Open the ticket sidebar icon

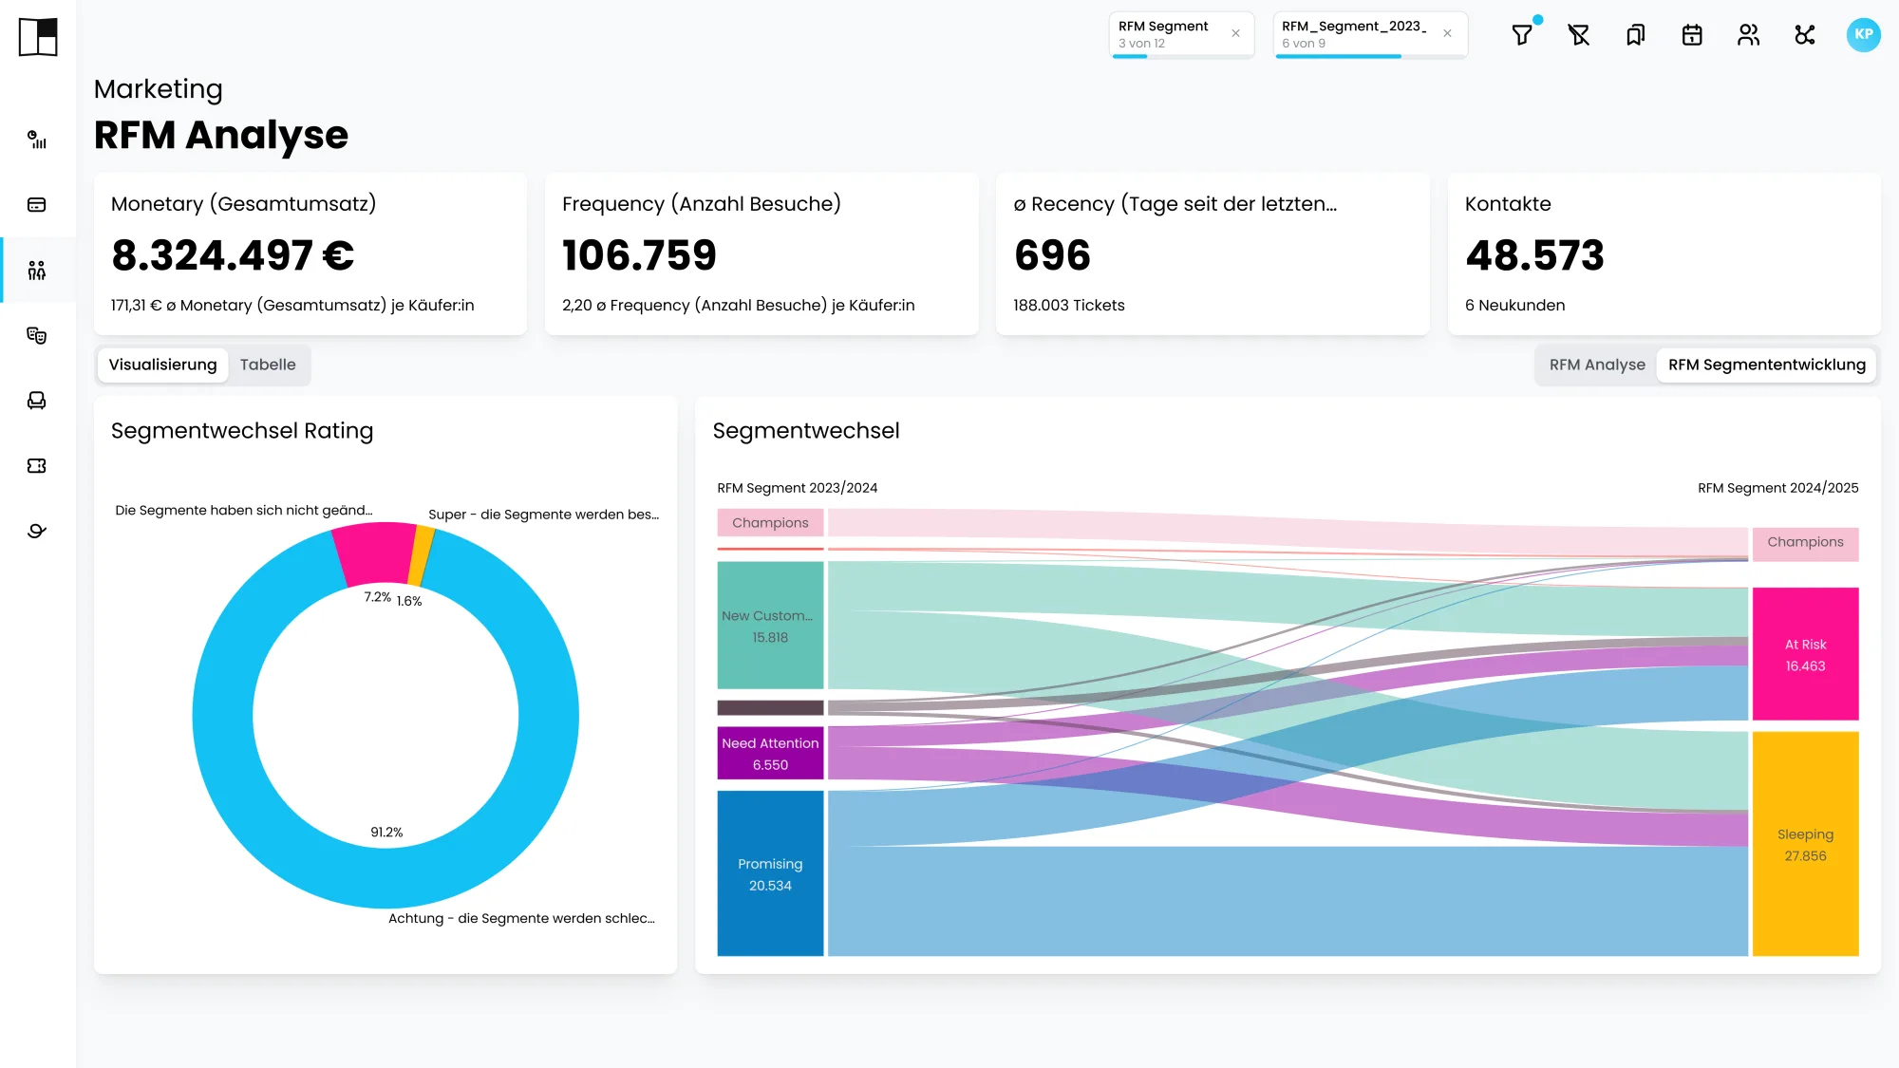[37, 465]
